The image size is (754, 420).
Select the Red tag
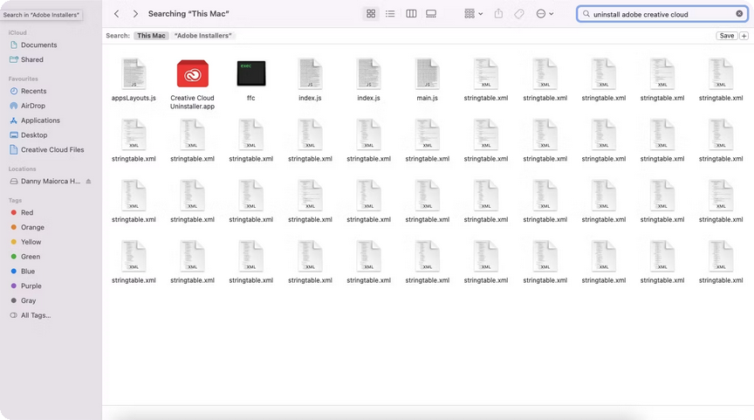tap(27, 212)
